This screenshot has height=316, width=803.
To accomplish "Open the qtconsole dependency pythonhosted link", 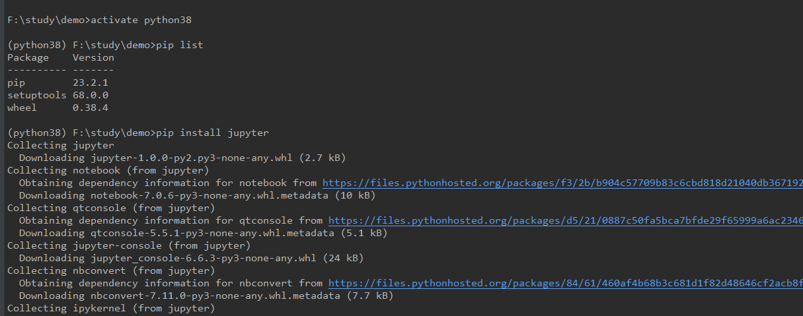I will (565, 220).
